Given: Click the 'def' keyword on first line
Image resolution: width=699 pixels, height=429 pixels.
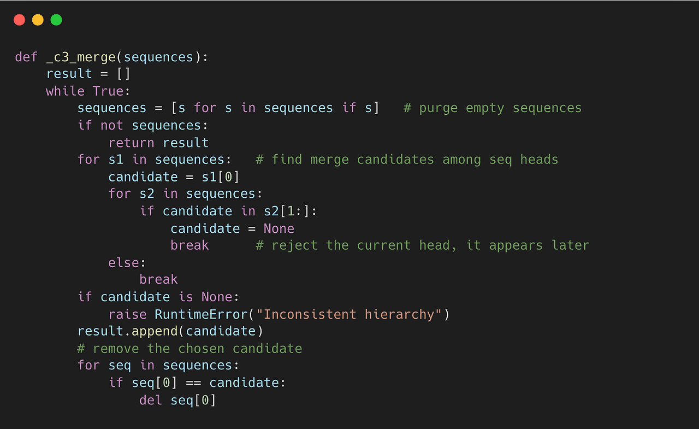Looking at the screenshot, I should pos(26,57).
